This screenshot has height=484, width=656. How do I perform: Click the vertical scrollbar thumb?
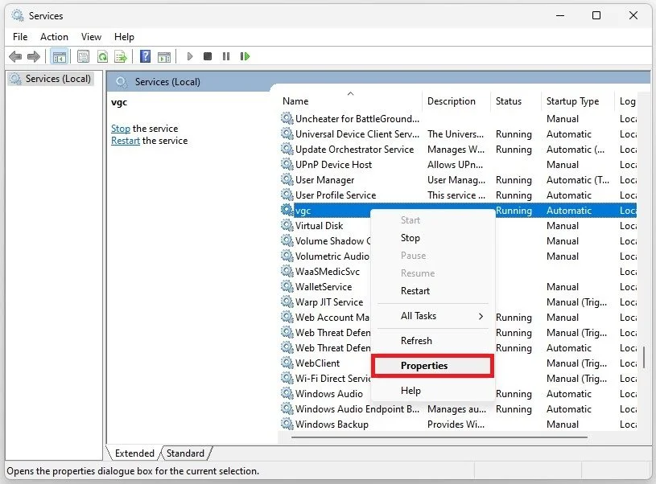point(644,357)
